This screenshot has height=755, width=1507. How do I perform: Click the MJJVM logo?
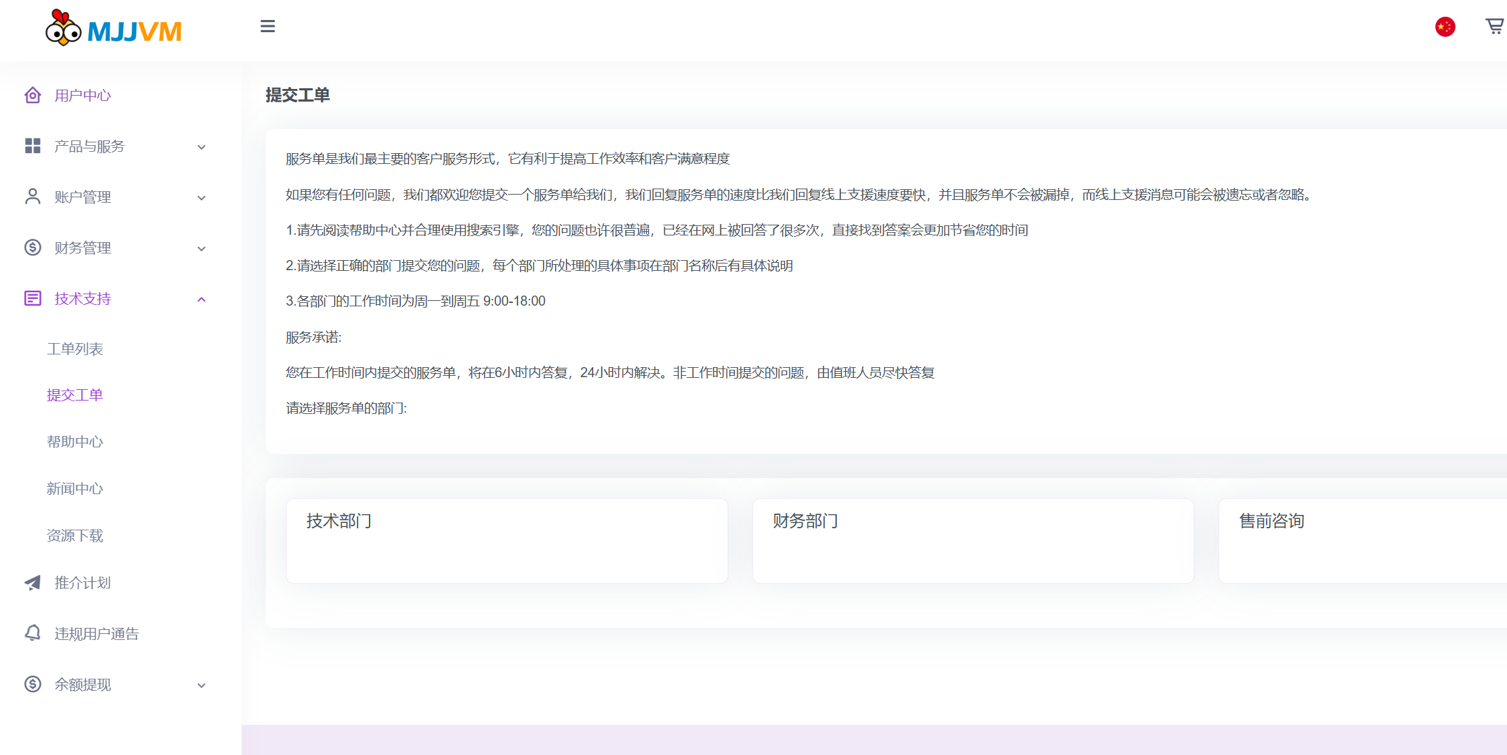(x=114, y=29)
